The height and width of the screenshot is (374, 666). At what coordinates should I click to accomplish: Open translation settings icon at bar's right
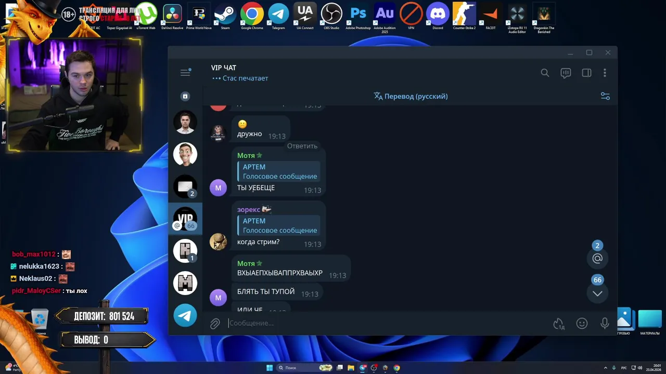(605, 96)
